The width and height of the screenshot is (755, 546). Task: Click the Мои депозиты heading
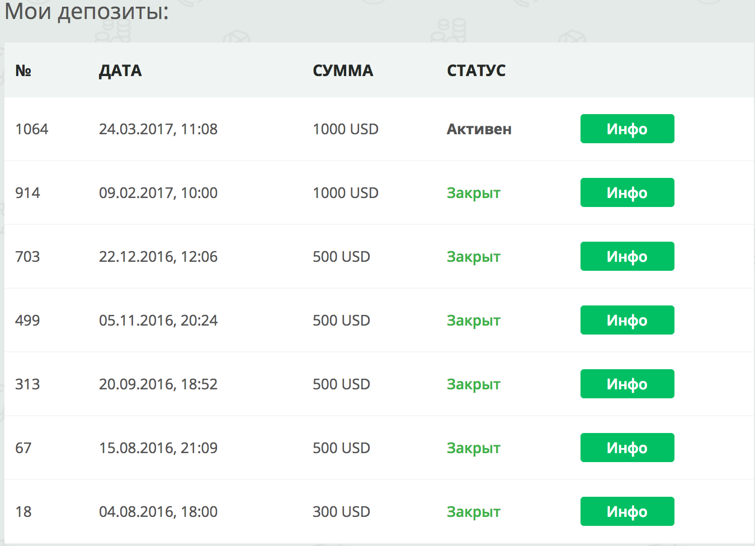tap(87, 11)
